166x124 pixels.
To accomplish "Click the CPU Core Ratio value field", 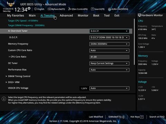I will pos(109,57).
